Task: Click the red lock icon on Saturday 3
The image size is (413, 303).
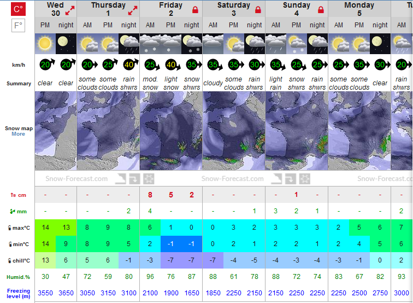Action: coord(258,10)
